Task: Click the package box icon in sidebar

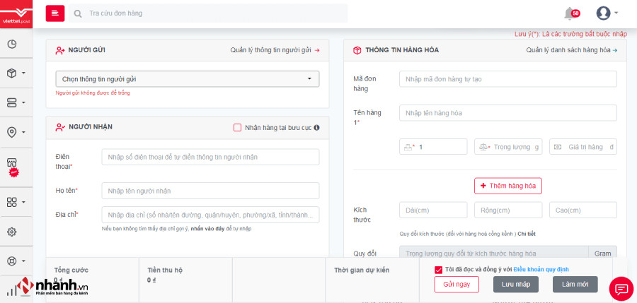Action: pyautogui.click(x=12, y=73)
